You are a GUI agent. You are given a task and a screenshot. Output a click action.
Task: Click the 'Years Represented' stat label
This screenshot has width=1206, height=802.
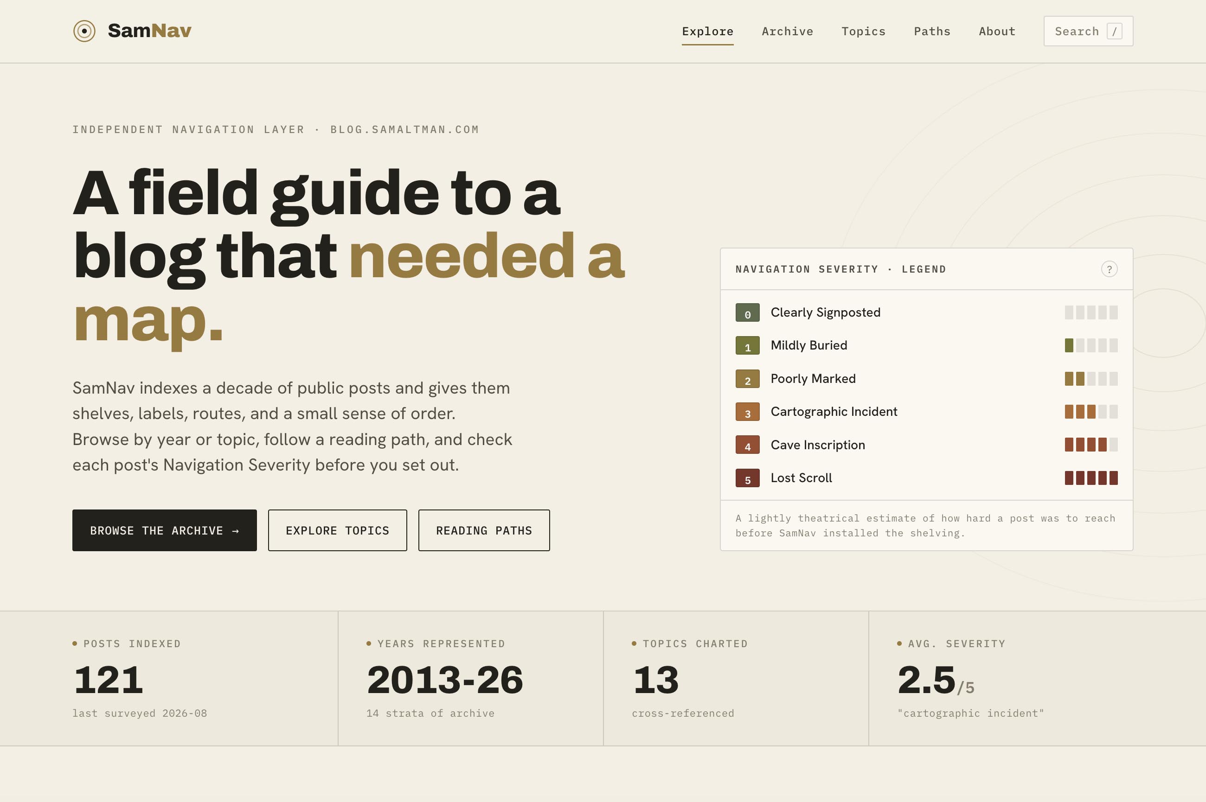441,643
